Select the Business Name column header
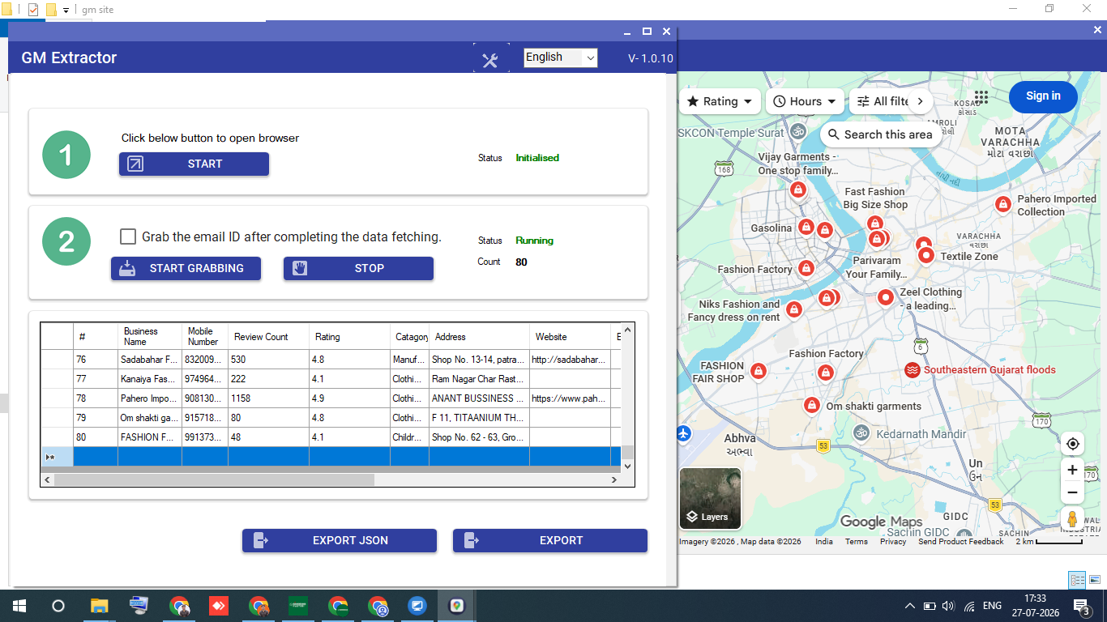This screenshot has width=1107, height=622. (150, 337)
